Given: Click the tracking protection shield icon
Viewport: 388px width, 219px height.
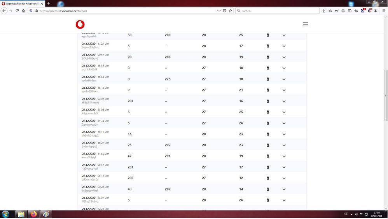Looking at the screenshot, I should 31,11.
